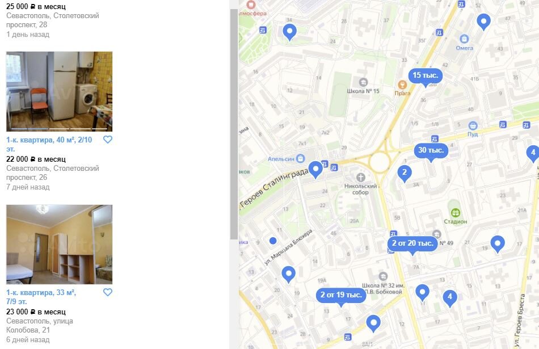This screenshot has width=539, height=349.
Task: Click the listings panel vertical scrollbar
Action: click(x=234, y=124)
